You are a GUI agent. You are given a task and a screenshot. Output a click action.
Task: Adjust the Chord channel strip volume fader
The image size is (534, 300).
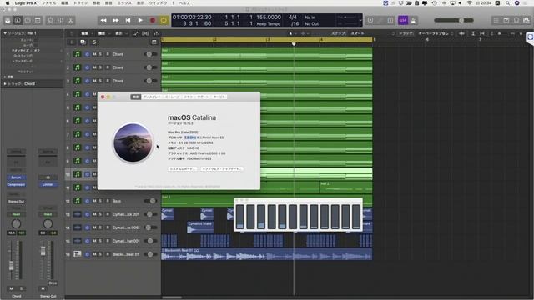coord(11,266)
